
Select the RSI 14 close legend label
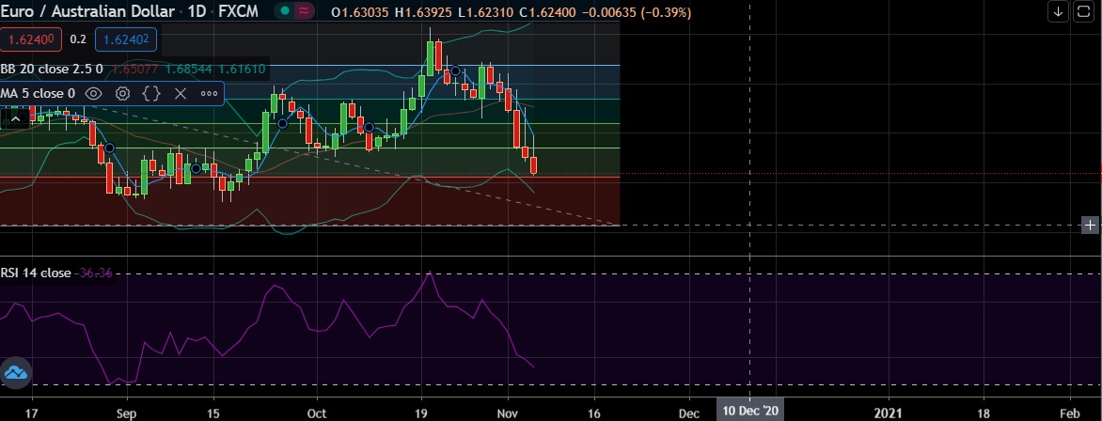[36, 273]
